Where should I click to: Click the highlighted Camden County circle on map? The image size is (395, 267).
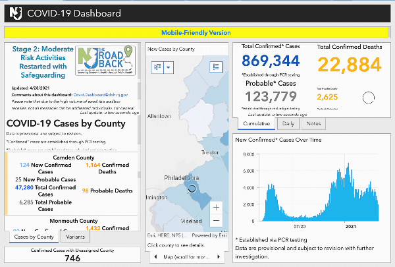[192, 188]
